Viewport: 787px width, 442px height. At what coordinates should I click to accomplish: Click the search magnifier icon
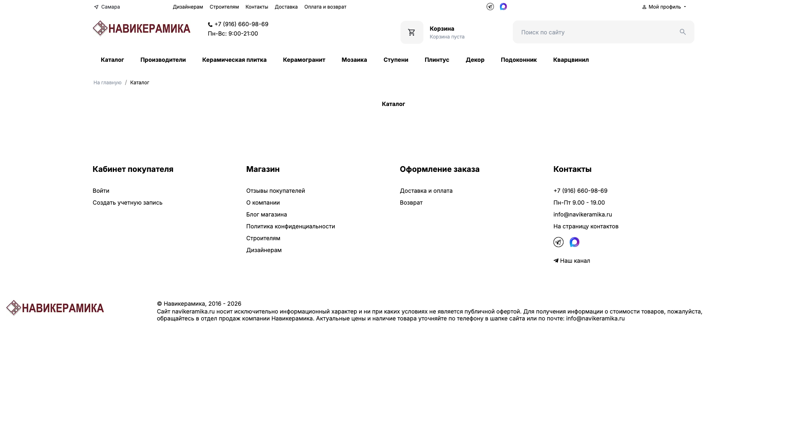[x=682, y=32]
